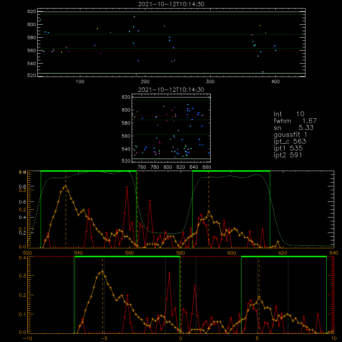Select the 'Int 10' text
Screen dimensions: 342x342
(x=289, y=114)
